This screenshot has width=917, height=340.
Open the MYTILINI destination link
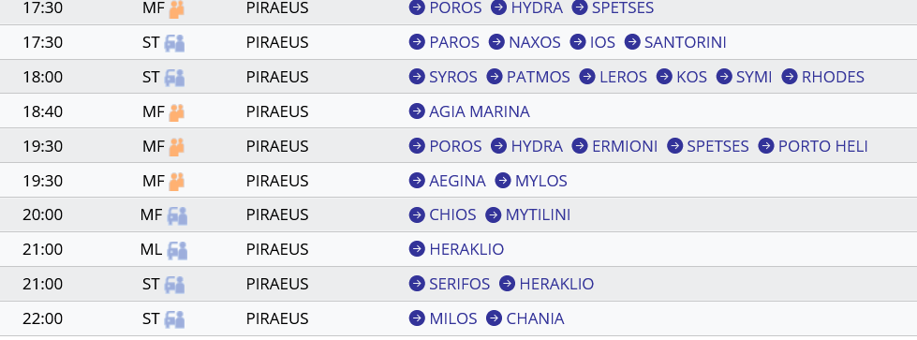click(x=538, y=215)
